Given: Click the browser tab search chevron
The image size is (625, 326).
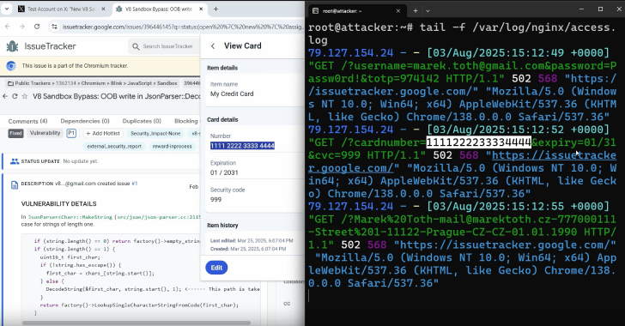Looking at the screenshot, I should click(7, 9).
